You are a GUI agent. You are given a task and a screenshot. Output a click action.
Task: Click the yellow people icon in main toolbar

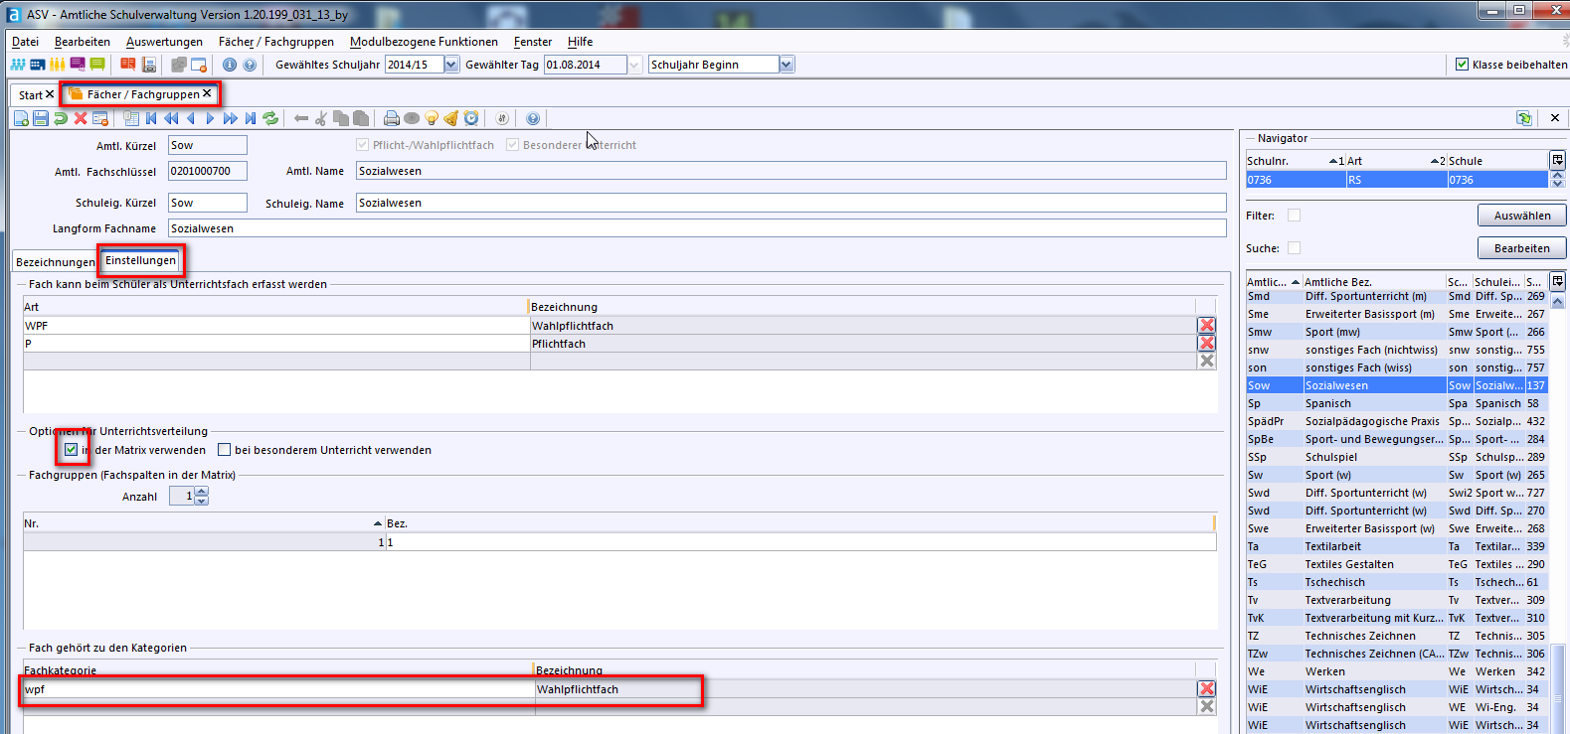(58, 65)
